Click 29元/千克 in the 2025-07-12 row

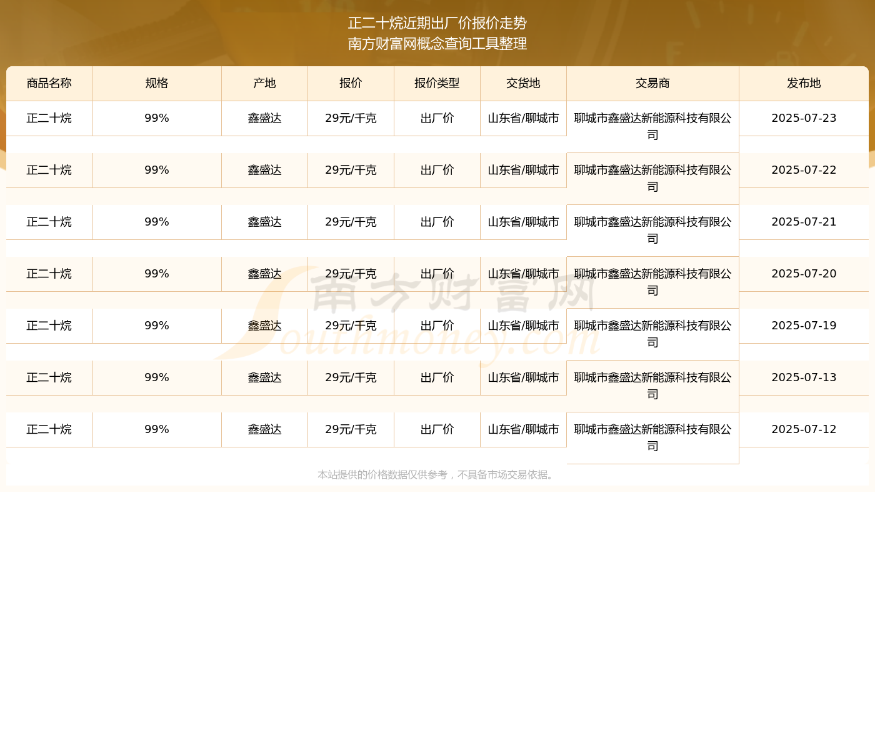coord(351,429)
